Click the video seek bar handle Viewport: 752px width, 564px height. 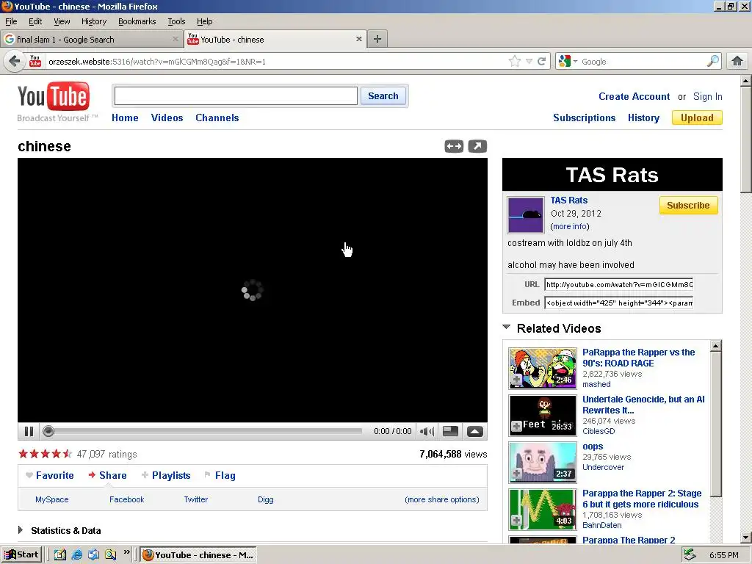[48, 432]
